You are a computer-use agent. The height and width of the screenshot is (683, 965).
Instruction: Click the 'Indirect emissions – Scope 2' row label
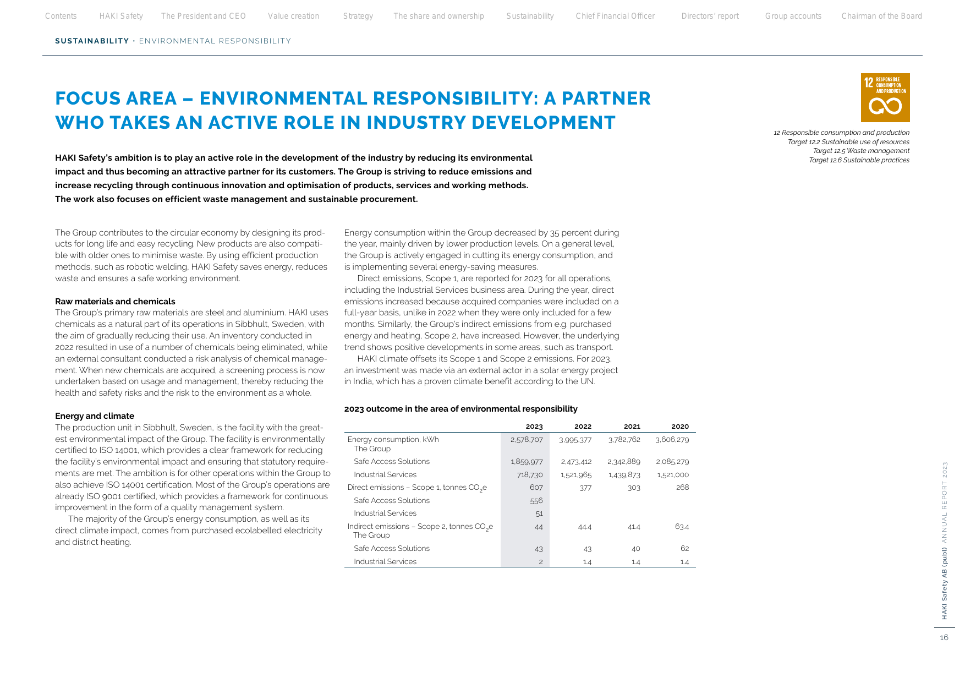pyautogui.click(x=420, y=527)
